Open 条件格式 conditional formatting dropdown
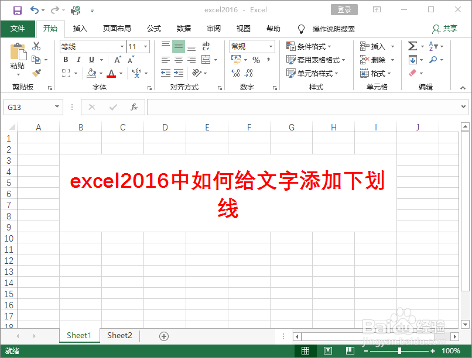 pyautogui.click(x=309, y=46)
